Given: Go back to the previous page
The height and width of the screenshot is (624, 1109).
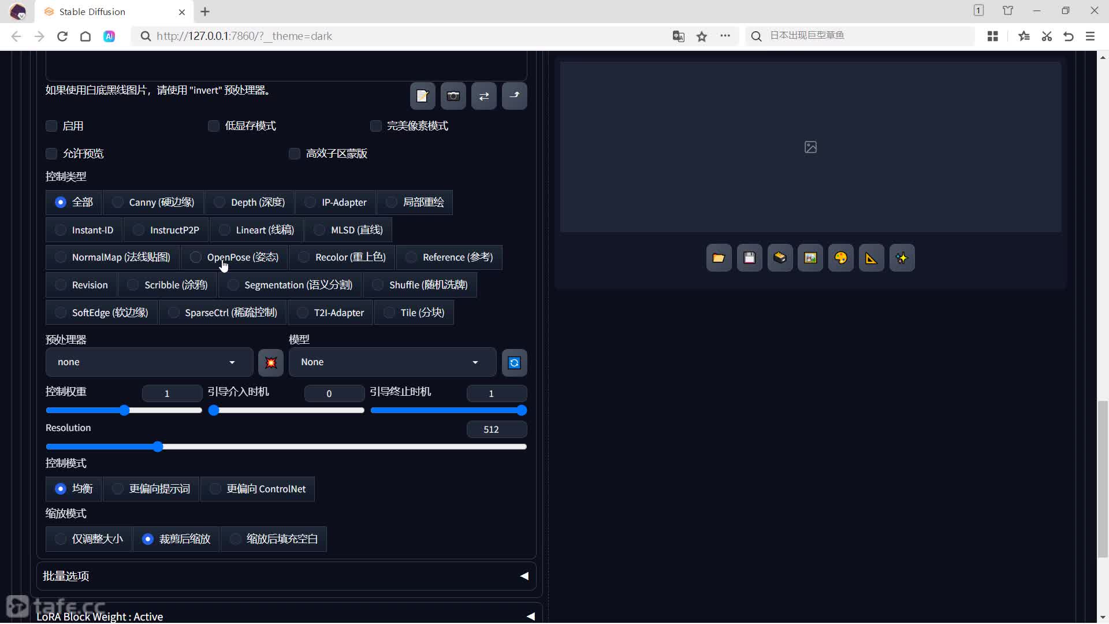Looking at the screenshot, I should tap(16, 36).
